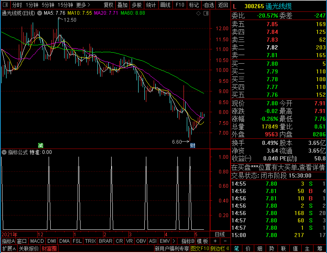Switch to 分时 intraday view

(x=17, y=5)
